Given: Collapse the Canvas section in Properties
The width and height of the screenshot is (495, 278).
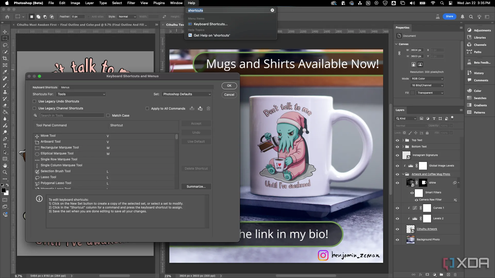Looking at the screenshot, I should point(397,44).
